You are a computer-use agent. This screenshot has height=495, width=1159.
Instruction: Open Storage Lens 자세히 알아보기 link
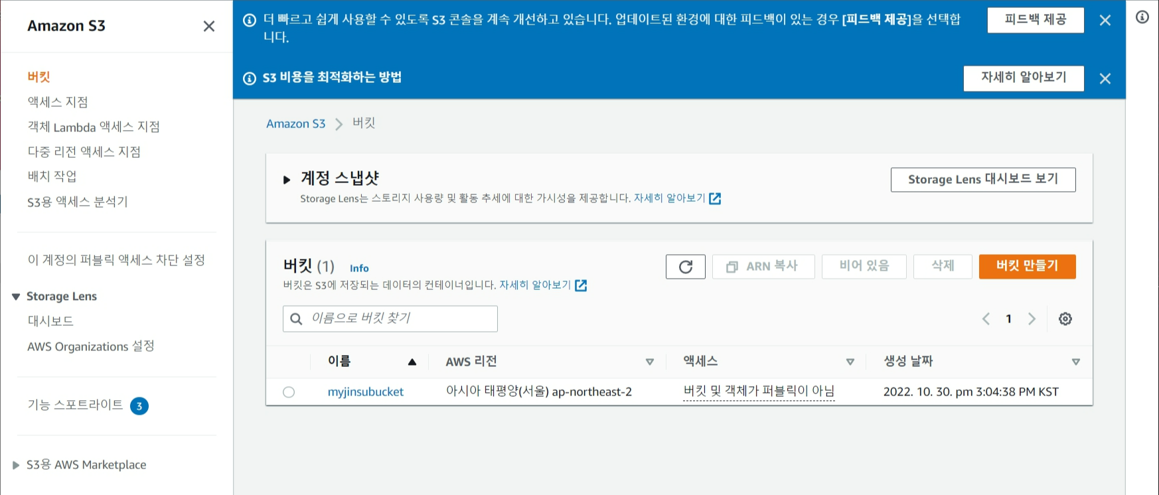pos(670,198)
